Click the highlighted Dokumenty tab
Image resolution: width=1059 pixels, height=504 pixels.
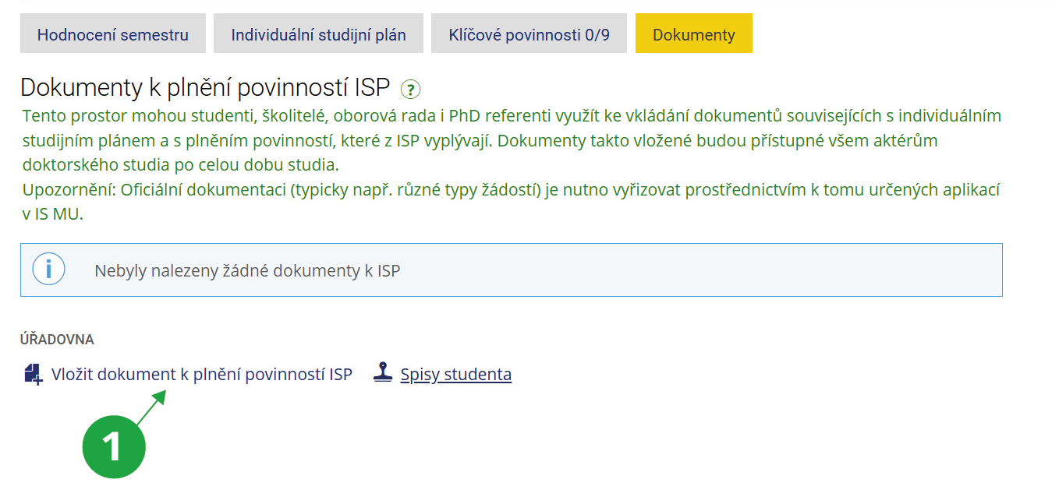(x=693, y=34)
